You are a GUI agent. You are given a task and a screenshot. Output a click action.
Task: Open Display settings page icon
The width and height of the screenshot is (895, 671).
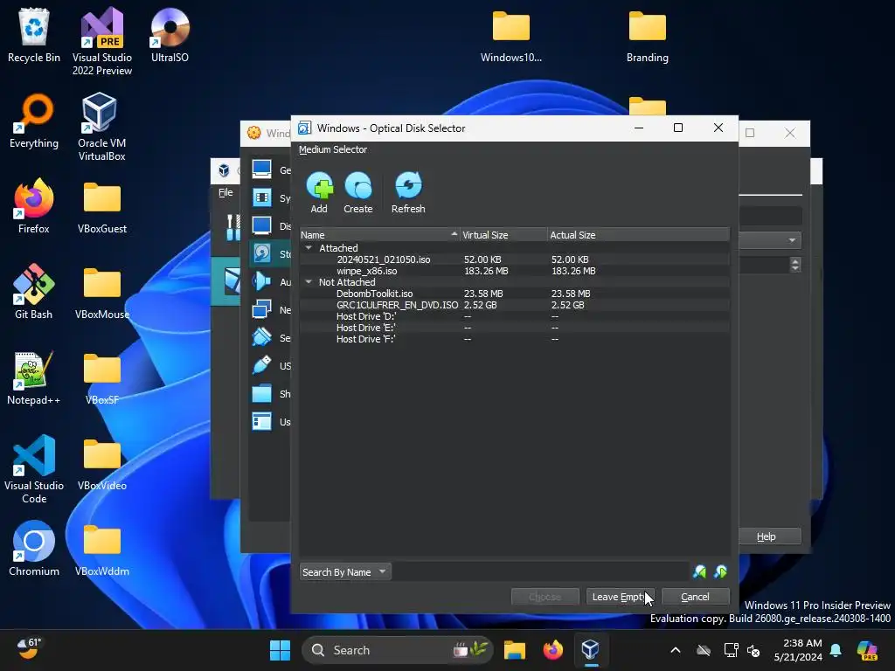coord(262,225)
